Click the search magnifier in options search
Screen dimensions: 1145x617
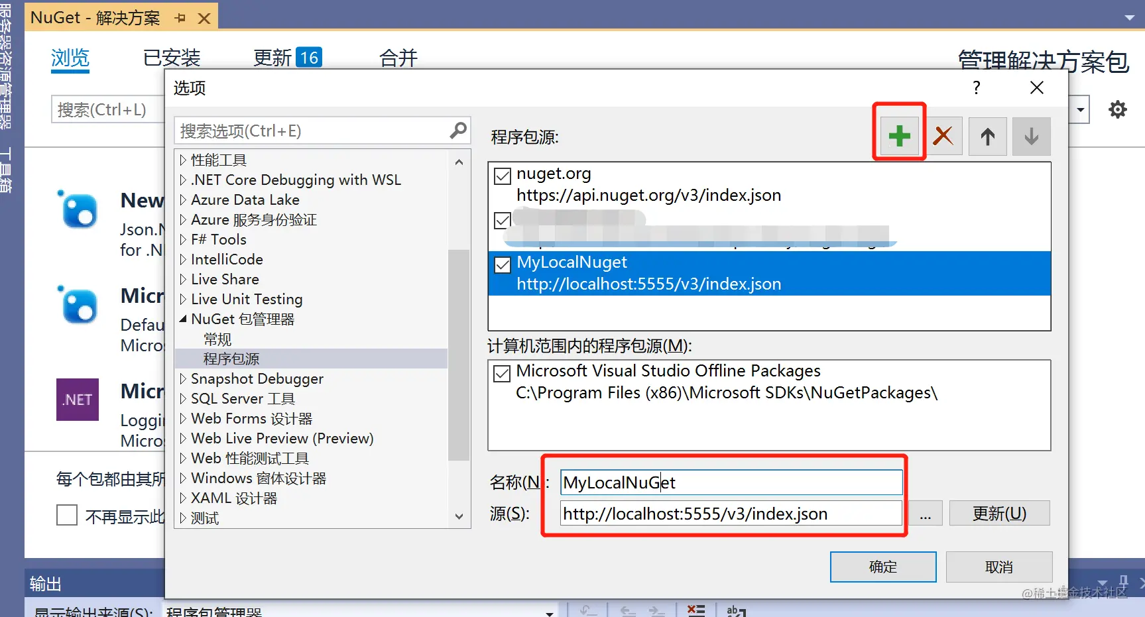click(x=458, y=131)
